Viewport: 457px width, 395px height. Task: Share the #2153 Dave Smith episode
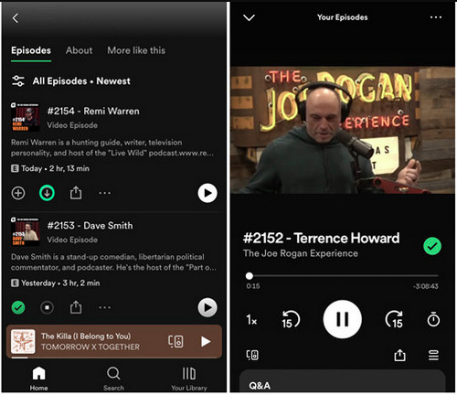click(x=76, y=307)
